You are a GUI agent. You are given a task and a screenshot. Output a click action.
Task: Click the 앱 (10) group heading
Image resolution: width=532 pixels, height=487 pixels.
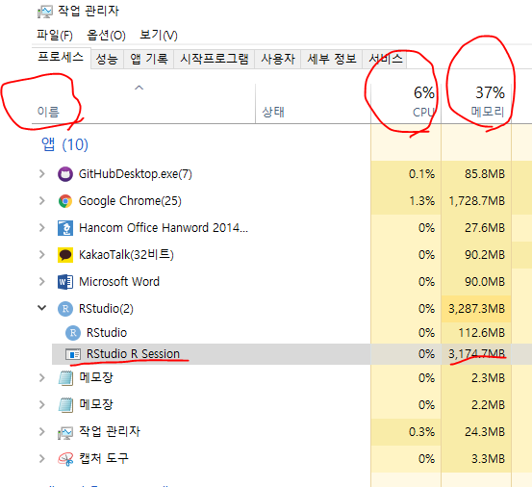click(64, 144)
